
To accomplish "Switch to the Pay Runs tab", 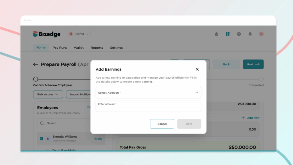I will (x=60, y=48).
